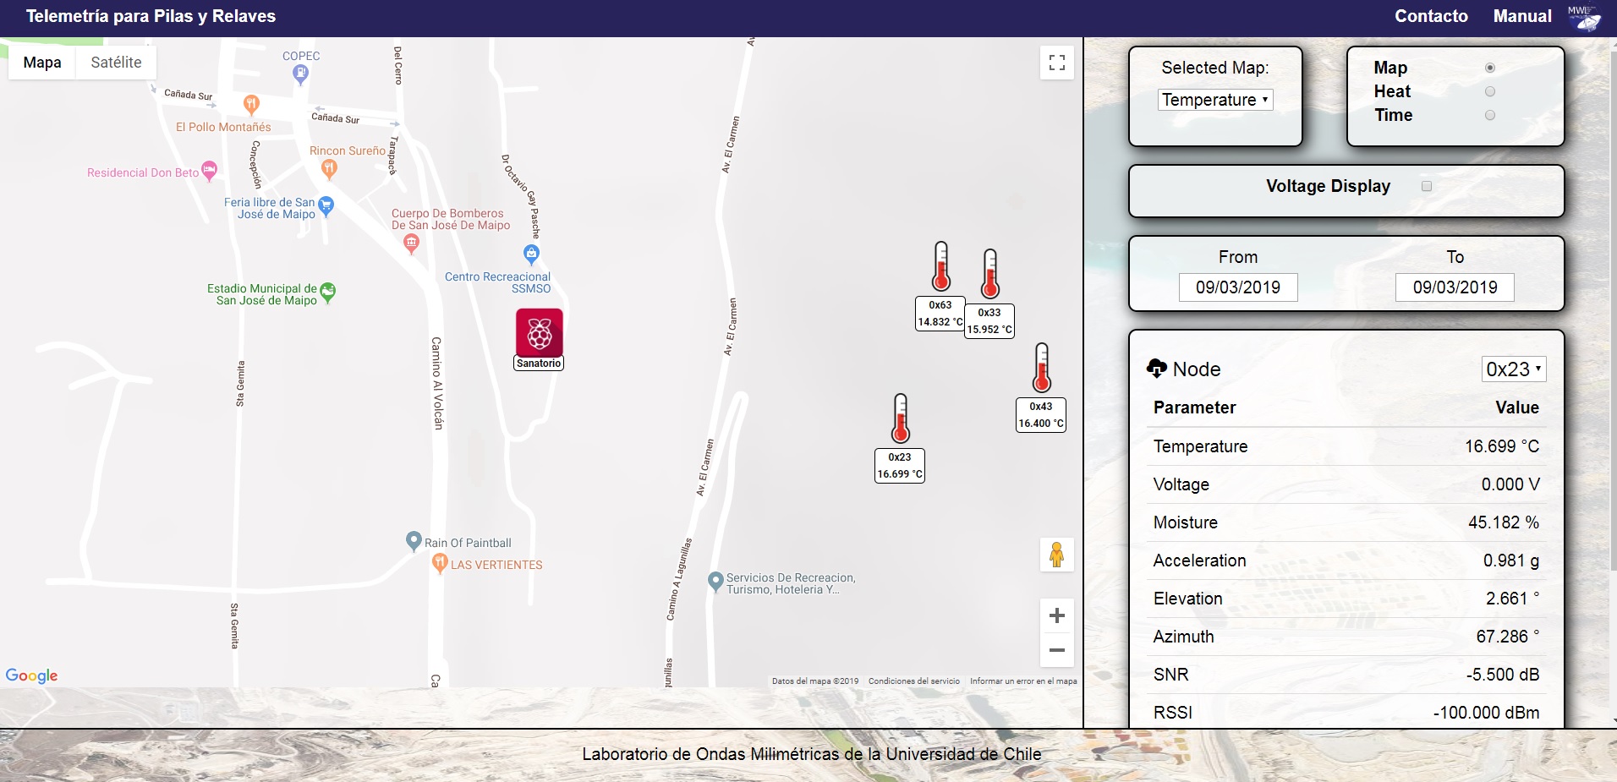The width and height of the screenshot is (1617, 782).
Task: Open the Manual link
Action: pyautogui.click(x=1521, y=16)
